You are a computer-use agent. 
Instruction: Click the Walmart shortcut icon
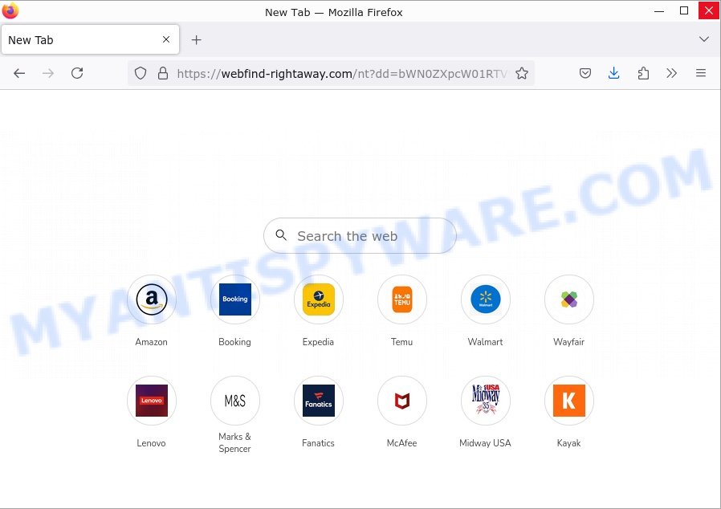(486, 299)
